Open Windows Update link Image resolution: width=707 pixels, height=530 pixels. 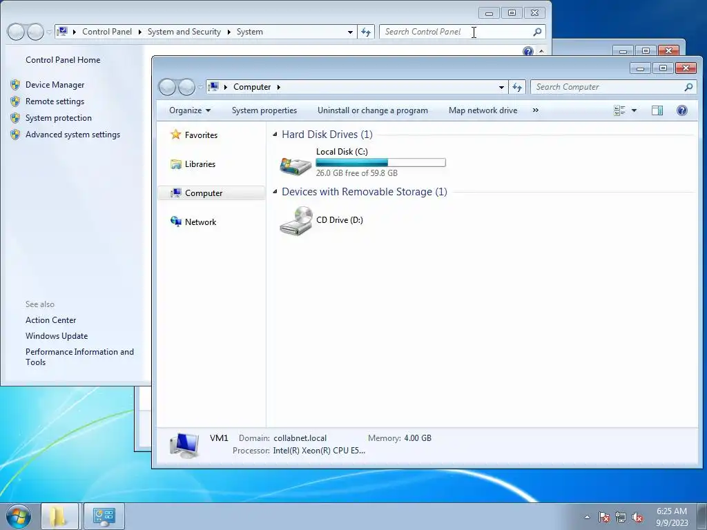click(57, 336)
